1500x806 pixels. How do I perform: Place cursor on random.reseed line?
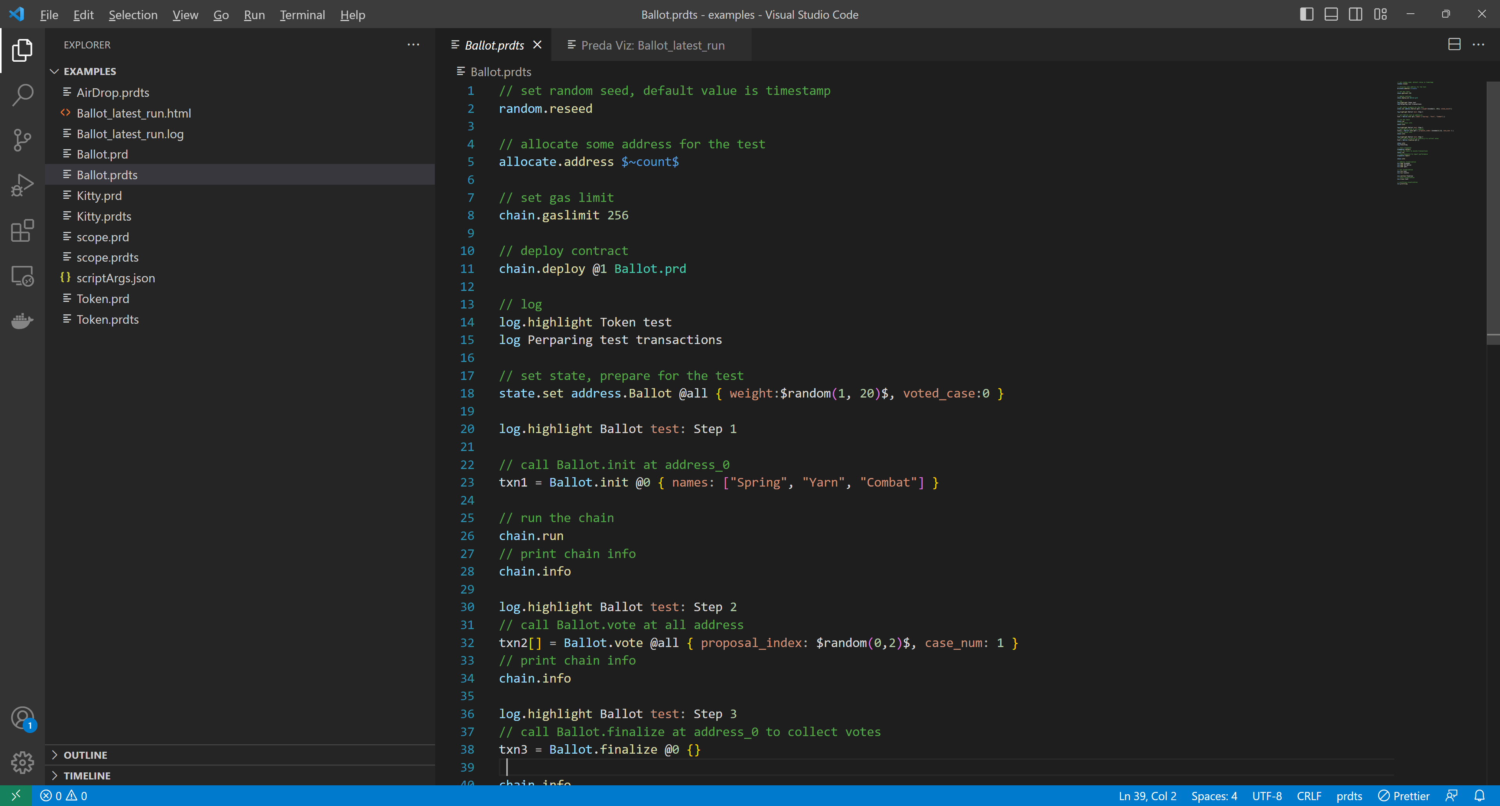pyautogui.click(x=545, y=108)
